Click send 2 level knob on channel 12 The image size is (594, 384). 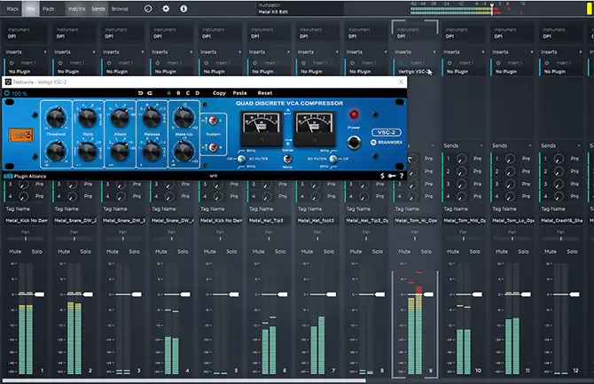pyautogui.click(x=559, y=171)
